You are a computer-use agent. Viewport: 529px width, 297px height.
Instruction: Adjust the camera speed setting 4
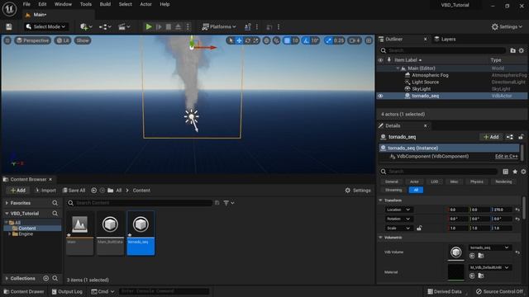(355, 40)
